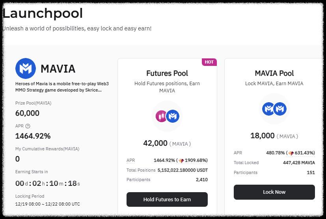326x219 pixels.
Task: Click the pink candlestick futures icon
Action: click(x=161, y=116)
